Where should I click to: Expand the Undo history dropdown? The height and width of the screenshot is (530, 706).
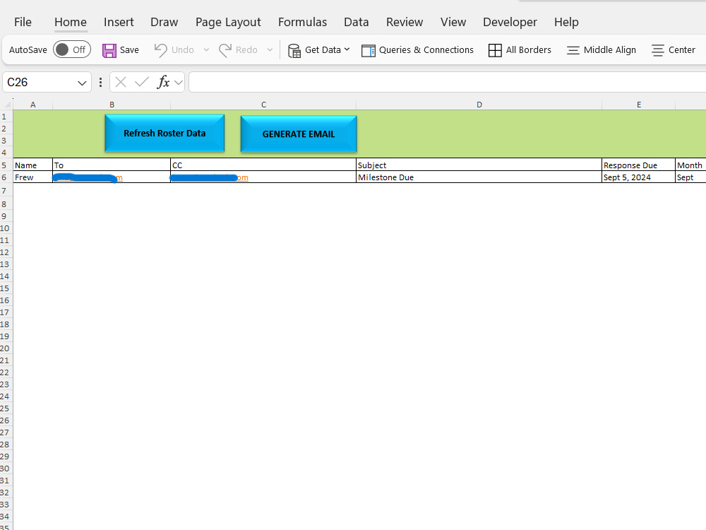tap(205, 49)
